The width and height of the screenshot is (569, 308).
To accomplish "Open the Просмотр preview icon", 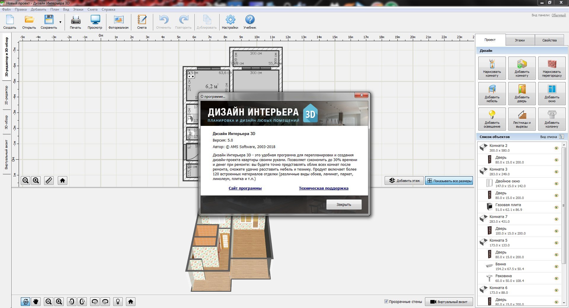I will click(95, 22).
